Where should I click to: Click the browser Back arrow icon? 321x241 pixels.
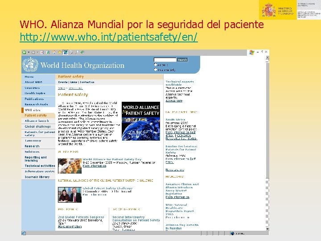(x=24, y=53)
